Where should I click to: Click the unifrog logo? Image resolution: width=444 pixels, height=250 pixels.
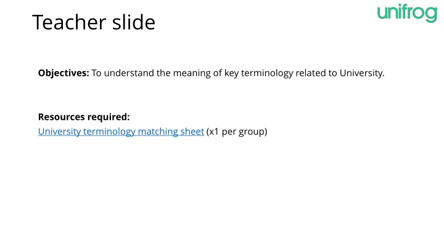pyautogui.click(x=407, y=13)
